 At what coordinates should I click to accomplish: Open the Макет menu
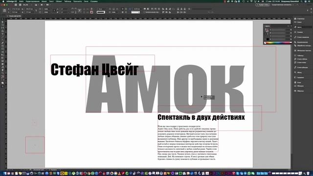tap(44, 1)
